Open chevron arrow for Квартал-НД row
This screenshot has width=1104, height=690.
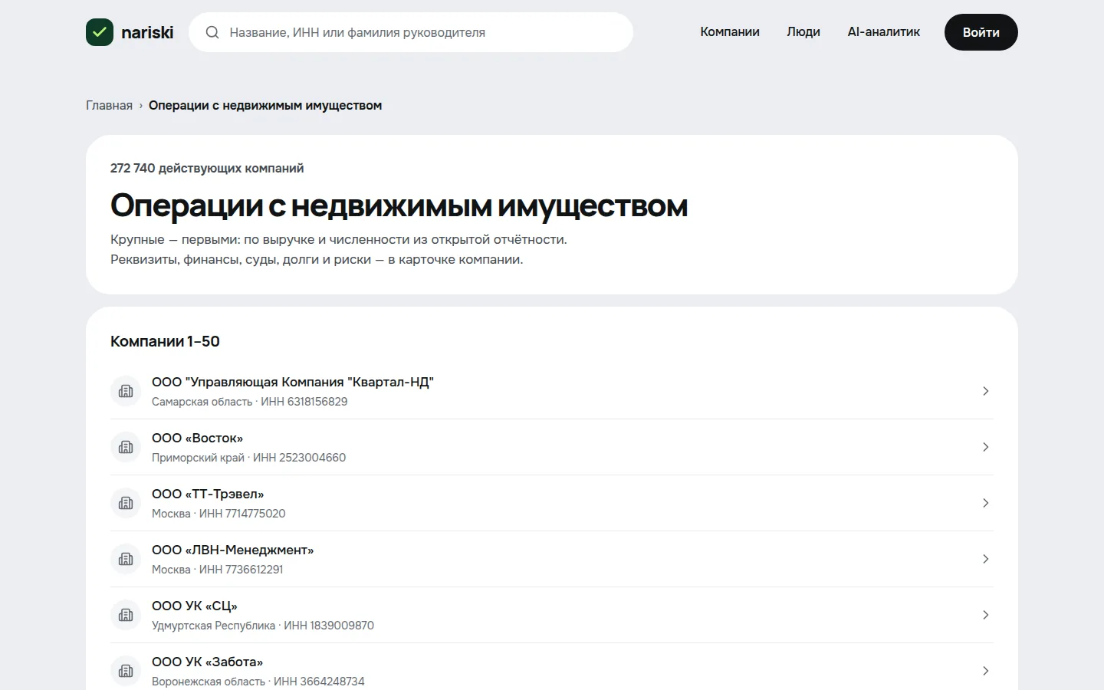click(986, 391)
